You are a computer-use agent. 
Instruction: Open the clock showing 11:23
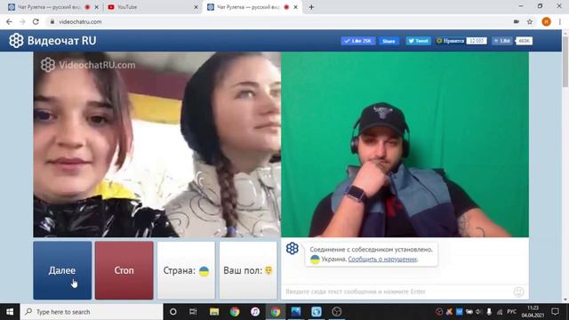pyautogui.click(x=533, y=312)
